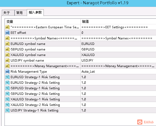Click string icon beside GBPUSD symbol name
This screenshot has height=126, width=156.
point(7,49)
